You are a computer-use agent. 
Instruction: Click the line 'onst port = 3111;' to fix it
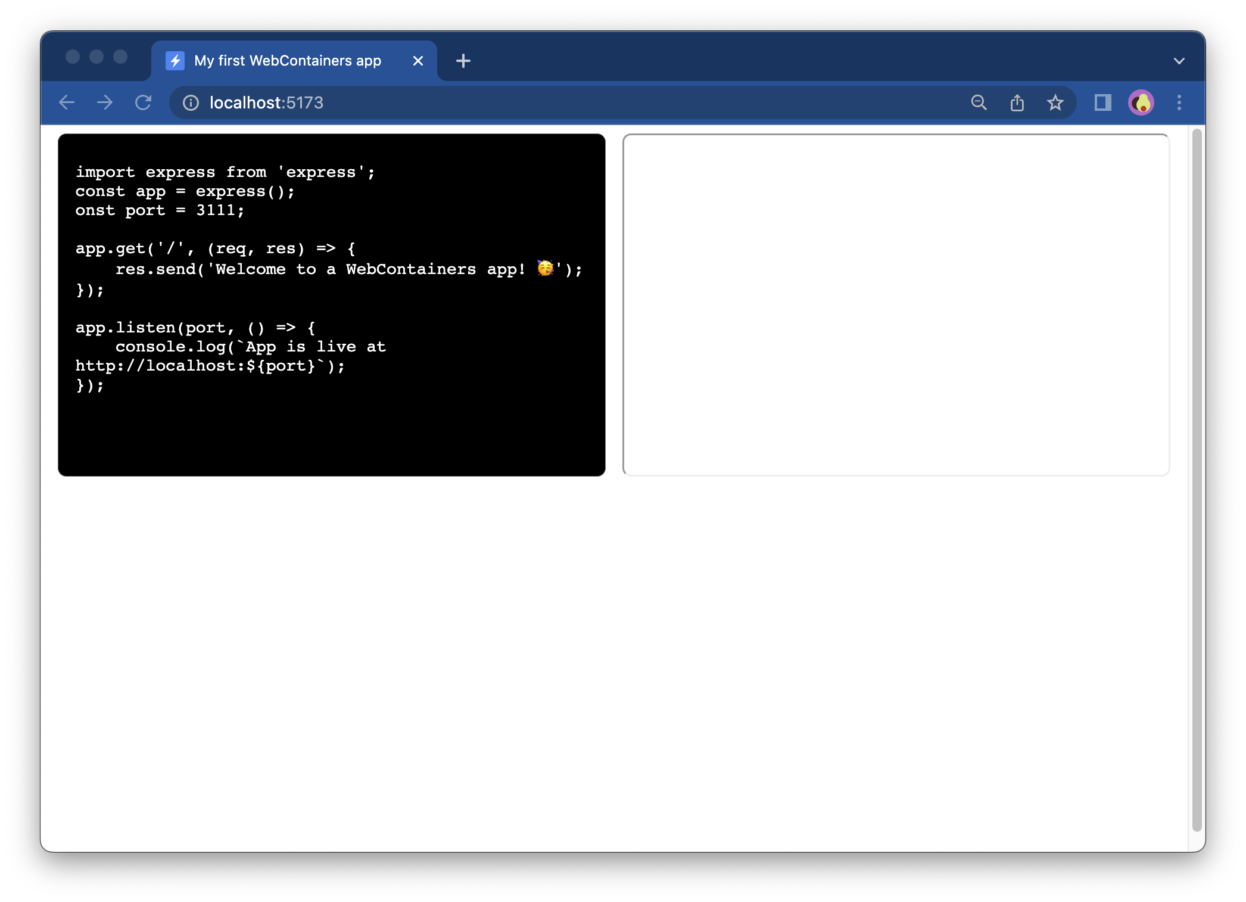(x=159, y=210)
